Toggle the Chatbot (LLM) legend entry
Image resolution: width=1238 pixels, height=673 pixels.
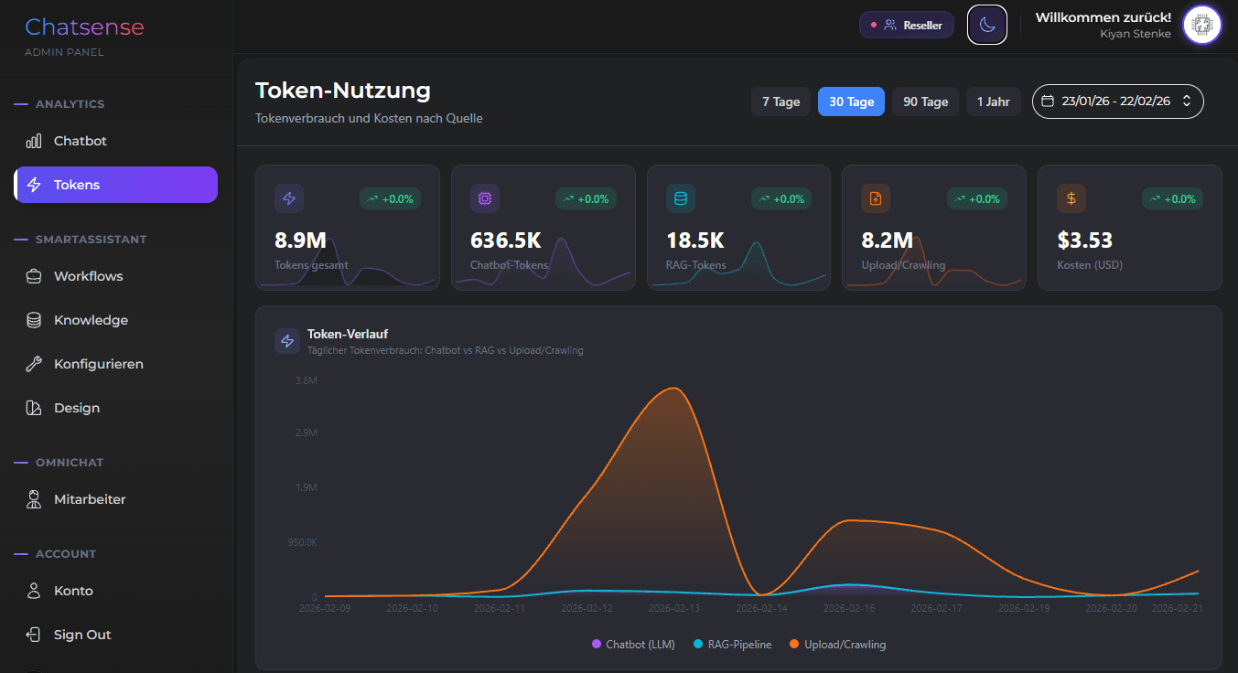coord(633,644)
